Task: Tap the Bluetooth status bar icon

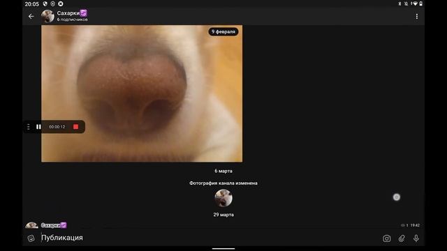Action: 400,3
